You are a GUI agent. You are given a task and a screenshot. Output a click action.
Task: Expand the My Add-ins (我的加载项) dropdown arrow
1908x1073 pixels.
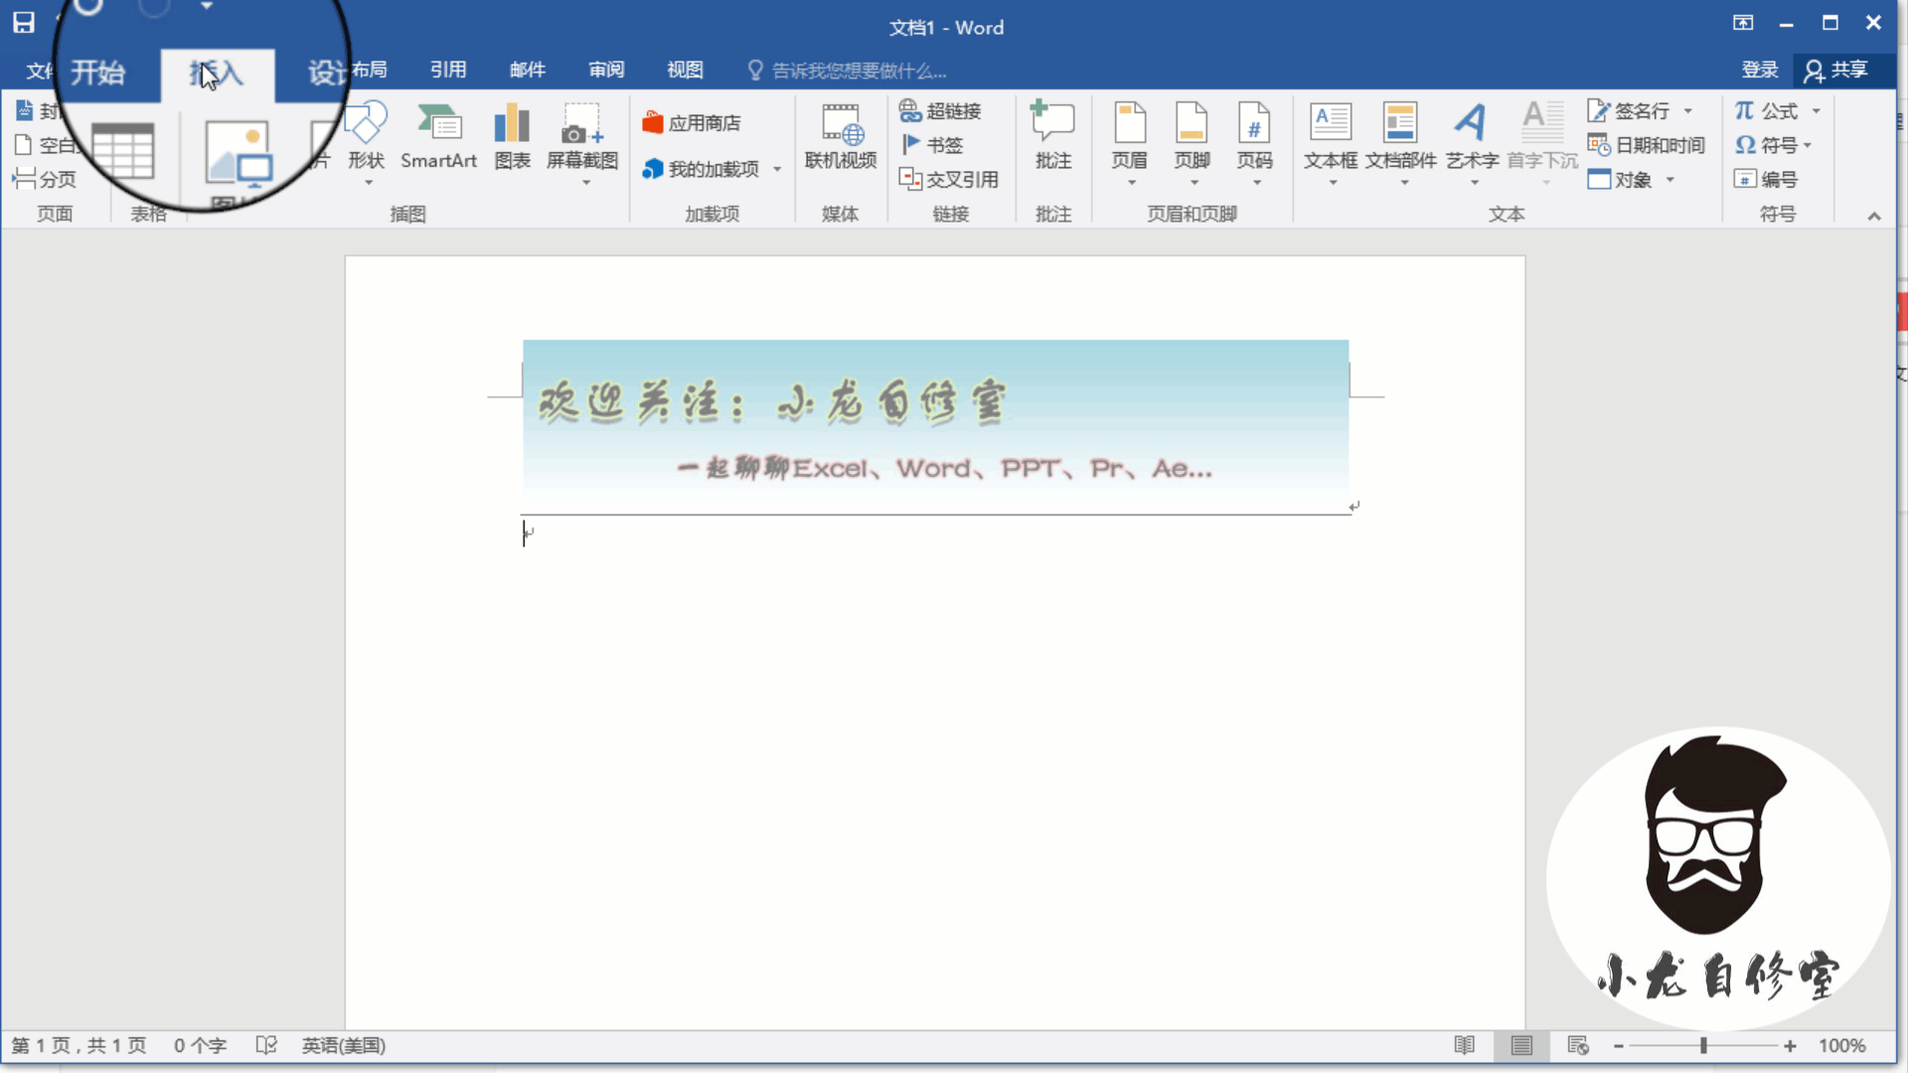(777, 169)
